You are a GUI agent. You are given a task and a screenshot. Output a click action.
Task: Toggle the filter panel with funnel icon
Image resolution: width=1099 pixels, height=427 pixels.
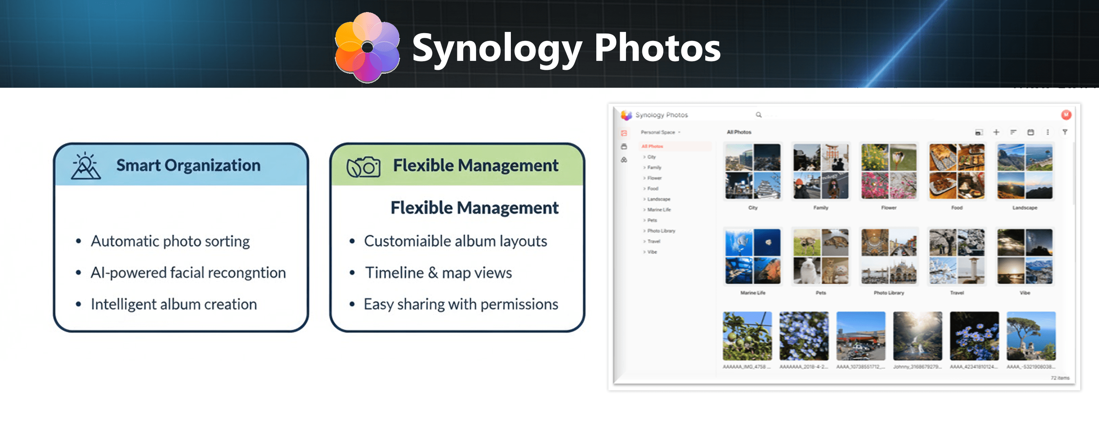point(1066,132)
